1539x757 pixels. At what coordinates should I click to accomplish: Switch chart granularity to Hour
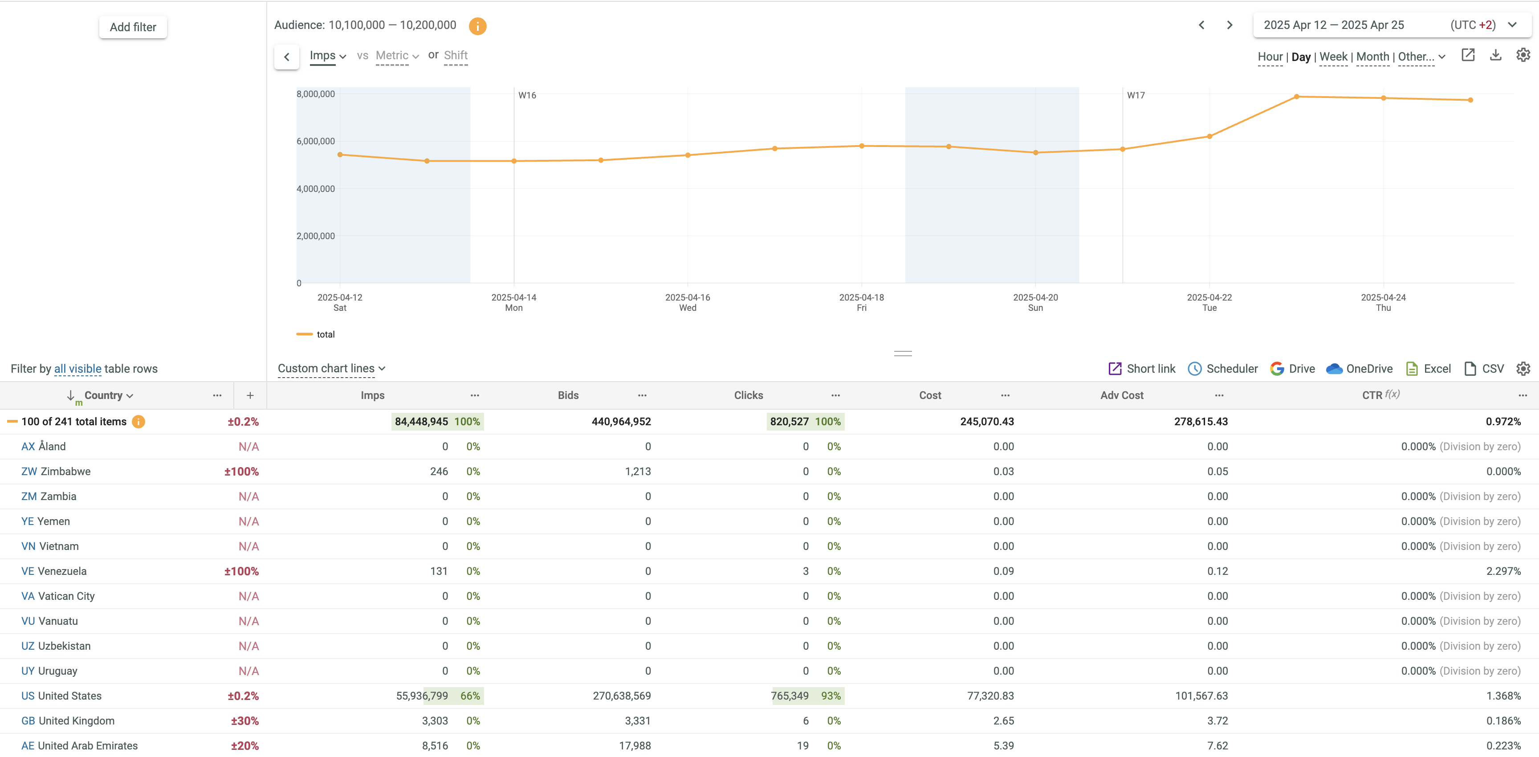click(x=1270, y=57)
